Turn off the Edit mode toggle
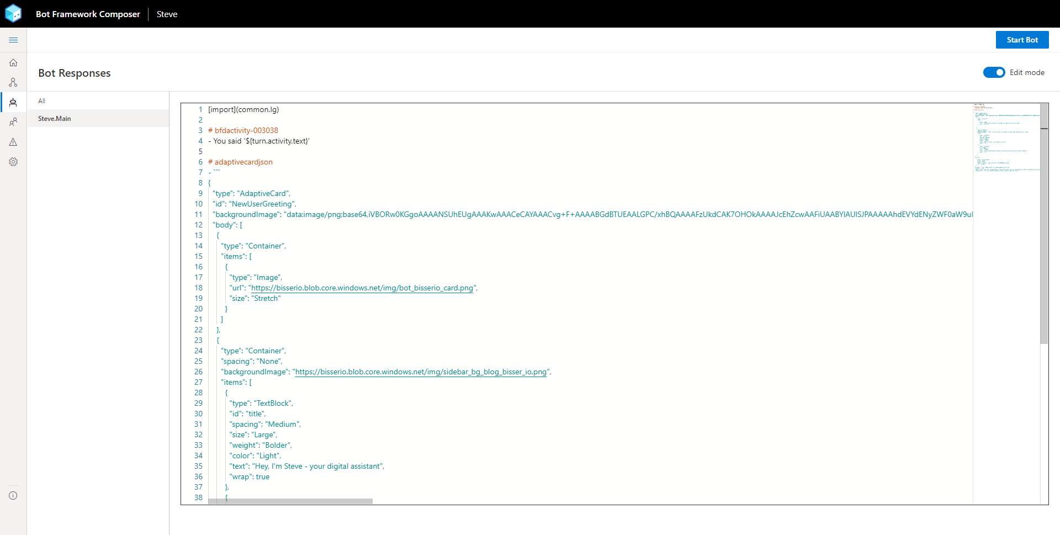Viewport: 1060px width, 535px height. coord(994,72)
